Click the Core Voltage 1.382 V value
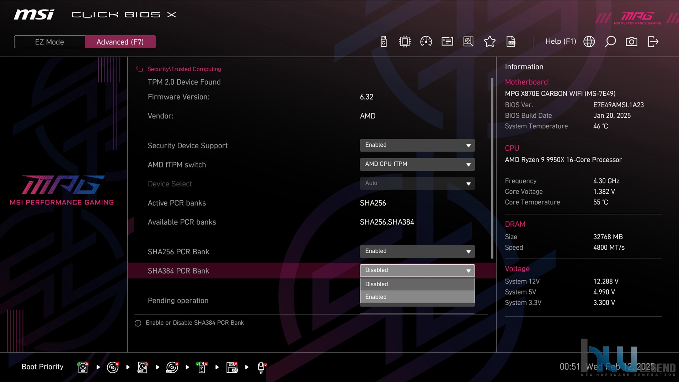The height and width of the screenshot is (382, 679). click(x=604, y=192)
